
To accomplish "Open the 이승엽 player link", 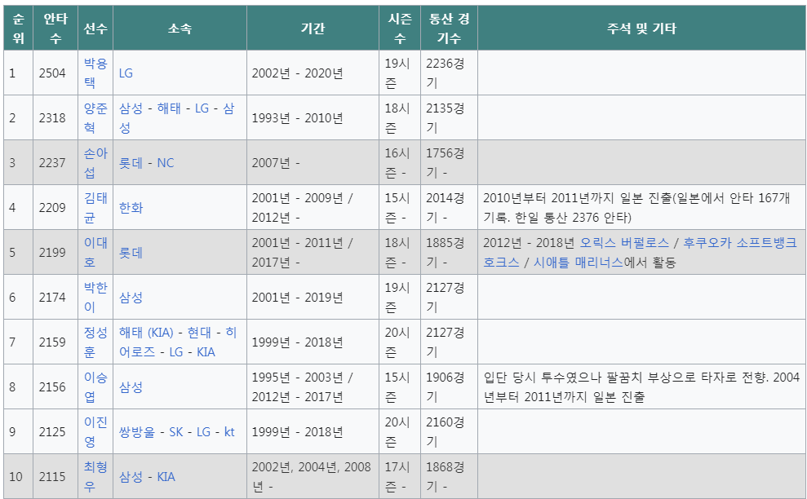I will (x=95, y=386).
